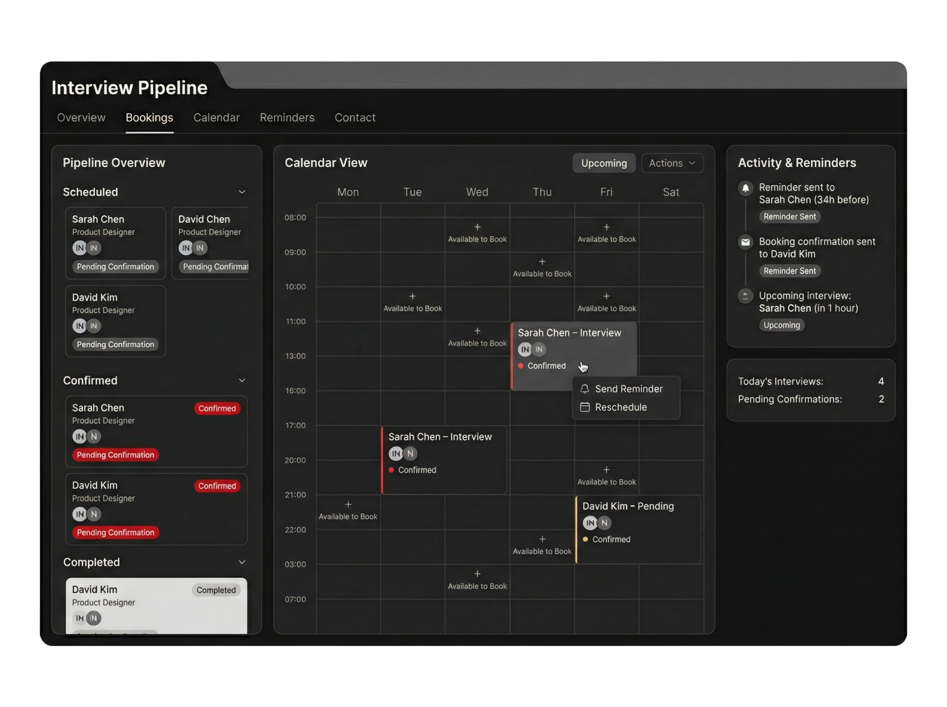
Task: Click the calendar icon beside Reschedule
Action: tap(584, 407)
